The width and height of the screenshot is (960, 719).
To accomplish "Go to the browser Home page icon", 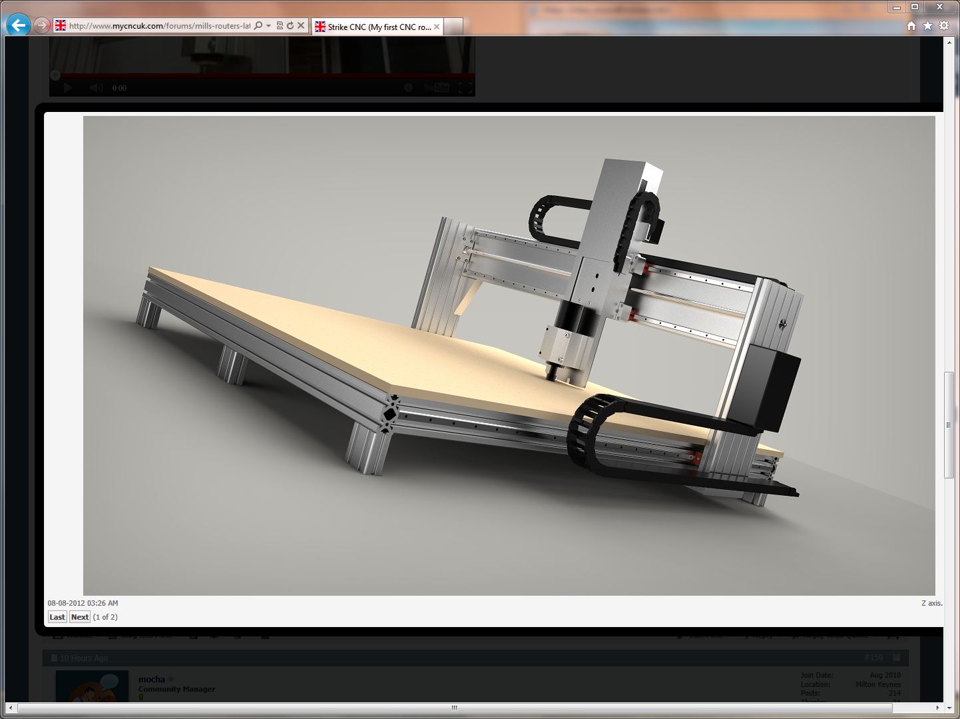I will pos(911,26).
